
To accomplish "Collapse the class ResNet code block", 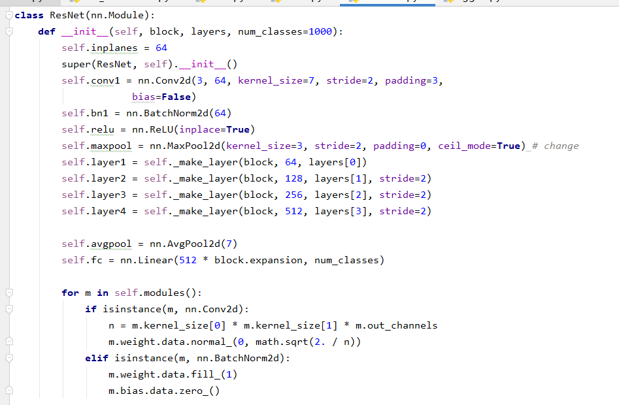I will pyautogui.click(x=9, y=16).
